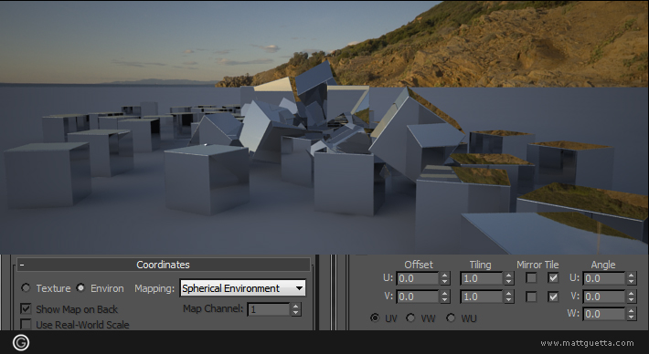The width and height of the screenshot is (649, 354).
Task: Click the V Offset spinner arrows
Action: 444,297
